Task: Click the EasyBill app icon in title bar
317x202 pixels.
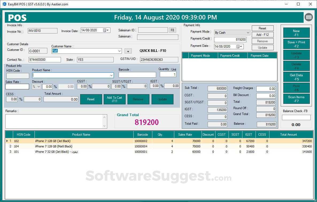Action: pyautogui.click(x=4, y=4)
